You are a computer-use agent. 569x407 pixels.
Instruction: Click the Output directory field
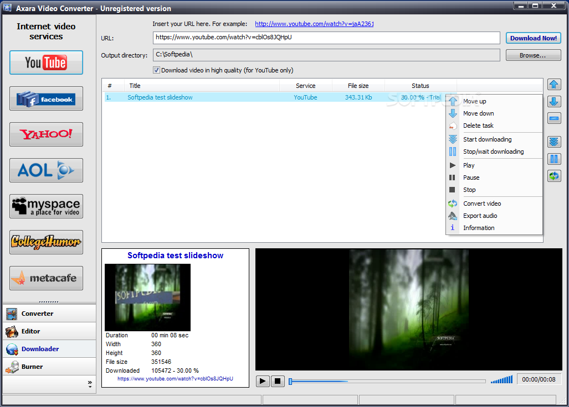[x=326, y=55]
